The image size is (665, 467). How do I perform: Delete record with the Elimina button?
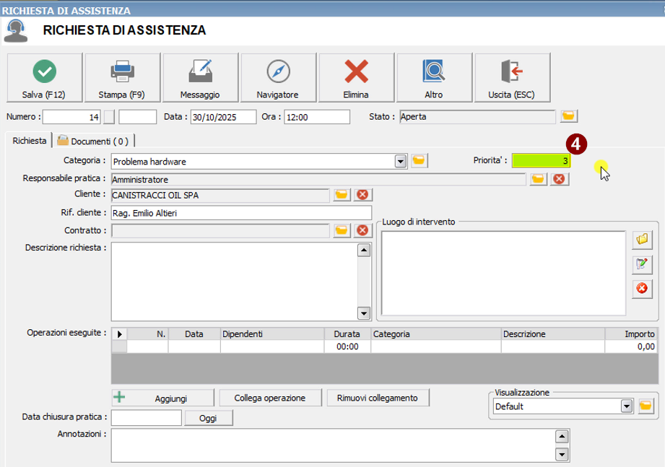coord(356,78)
